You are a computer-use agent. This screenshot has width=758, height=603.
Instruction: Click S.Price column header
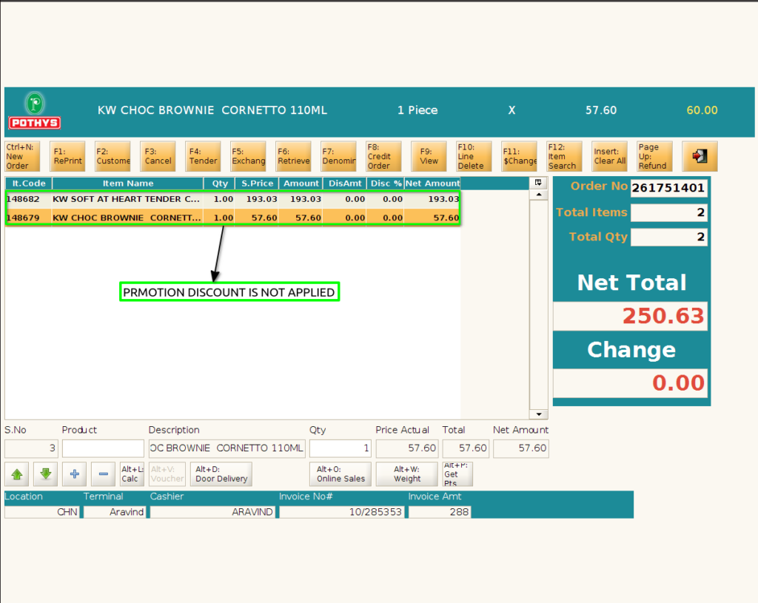tap(257, 183)
